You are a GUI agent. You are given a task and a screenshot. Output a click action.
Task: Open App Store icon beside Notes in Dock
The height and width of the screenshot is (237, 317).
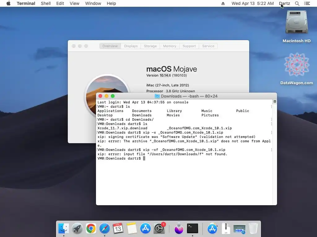pos(145,228)
